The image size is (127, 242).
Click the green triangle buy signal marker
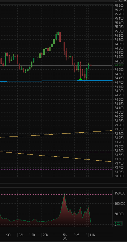click(x=81, y=79)
